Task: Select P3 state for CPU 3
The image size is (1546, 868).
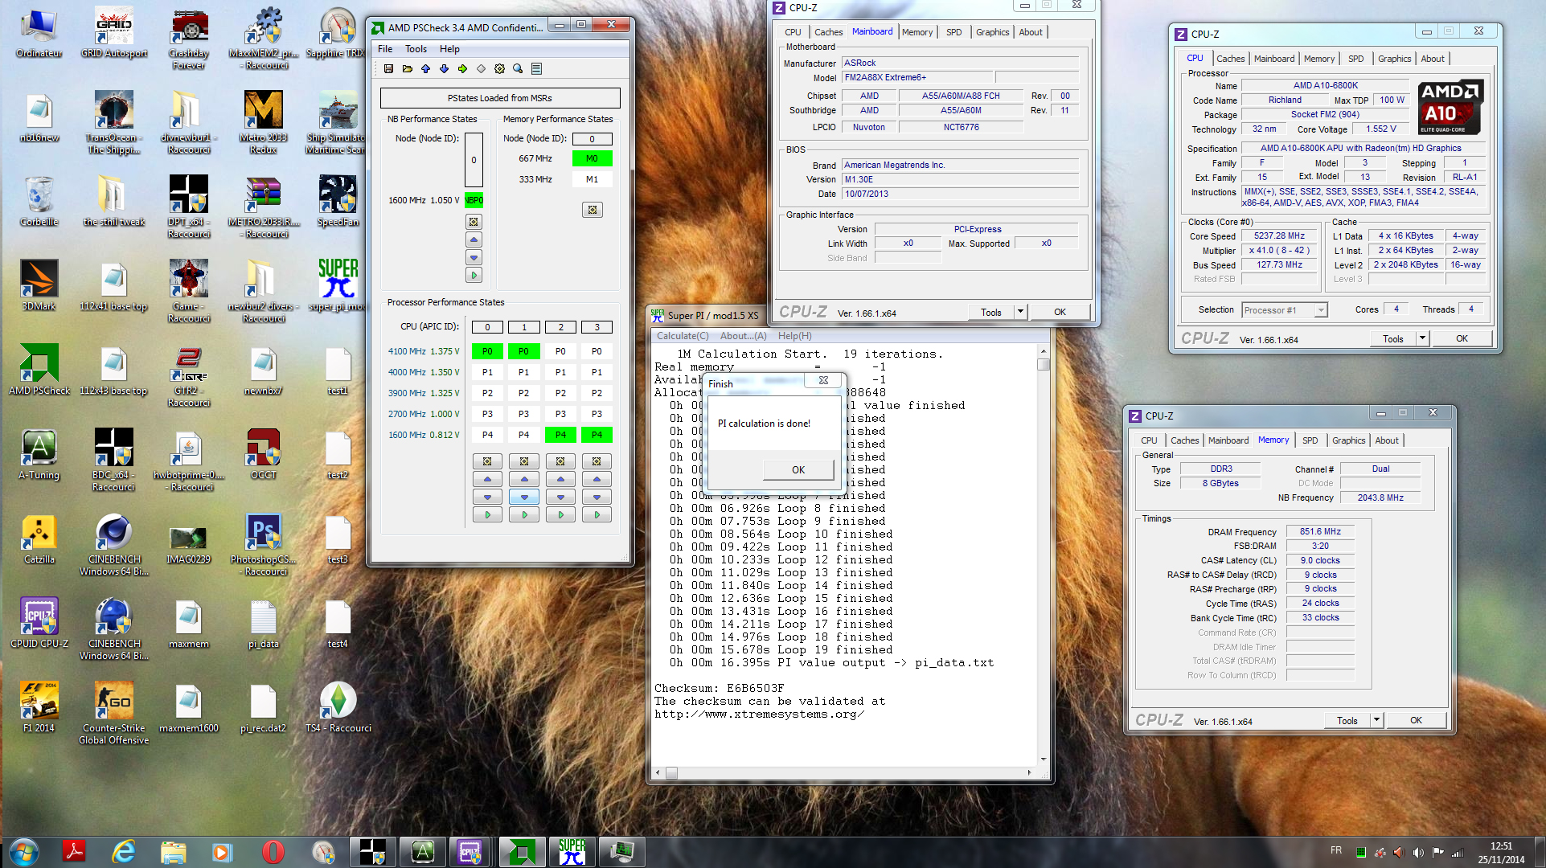Action: point(597,414)
